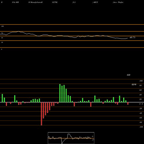This screenshot has height=144, width=144.
Task: Open the mini overview chart thumbnail at the bottom
Action: pyautogui.click(x=71, y=138)
